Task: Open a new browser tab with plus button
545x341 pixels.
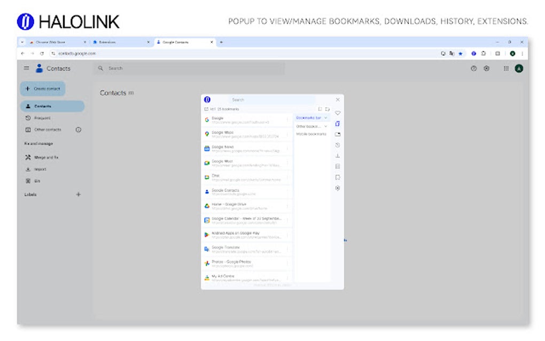Action: [221, 42]
